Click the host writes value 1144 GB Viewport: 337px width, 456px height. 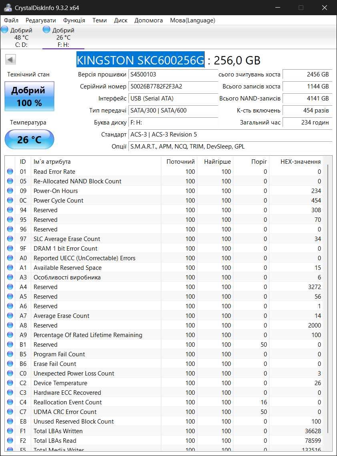coord(307,86)
